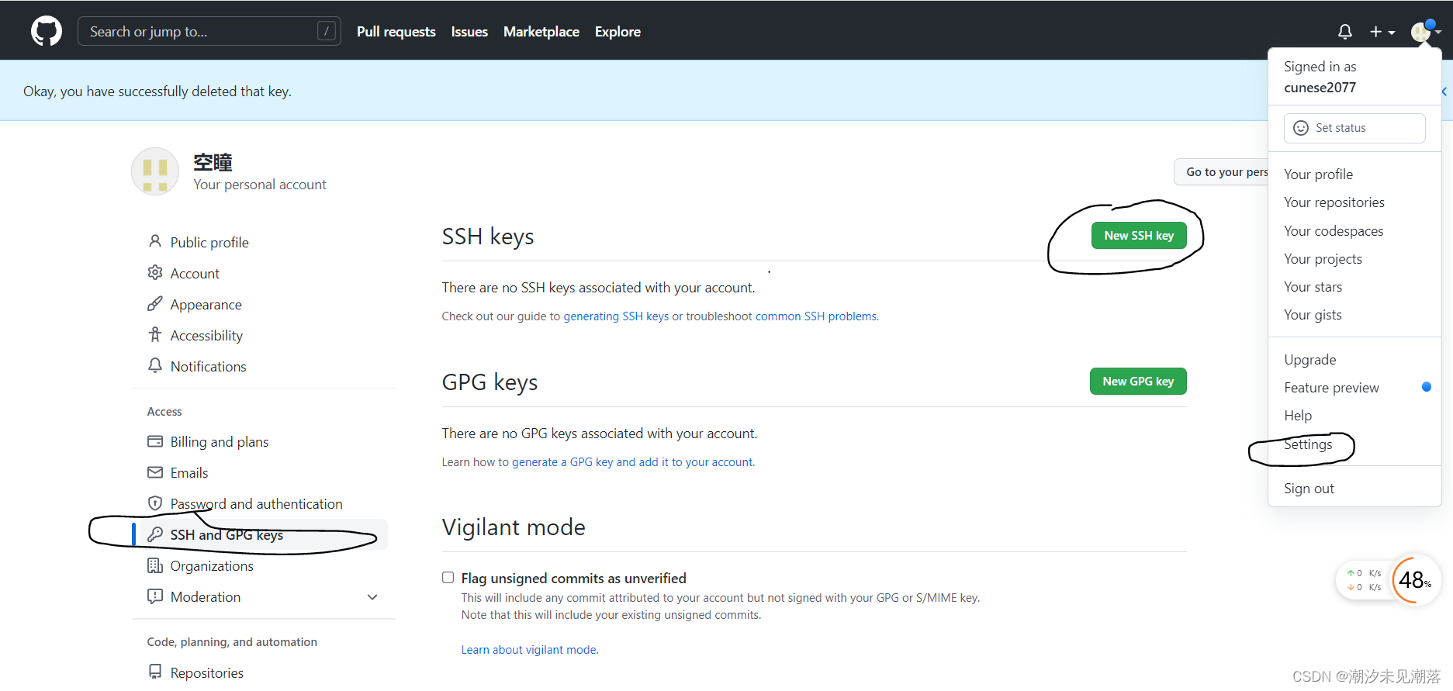
Task: Toggle the user avatar menu
Action: (1425, 32)
